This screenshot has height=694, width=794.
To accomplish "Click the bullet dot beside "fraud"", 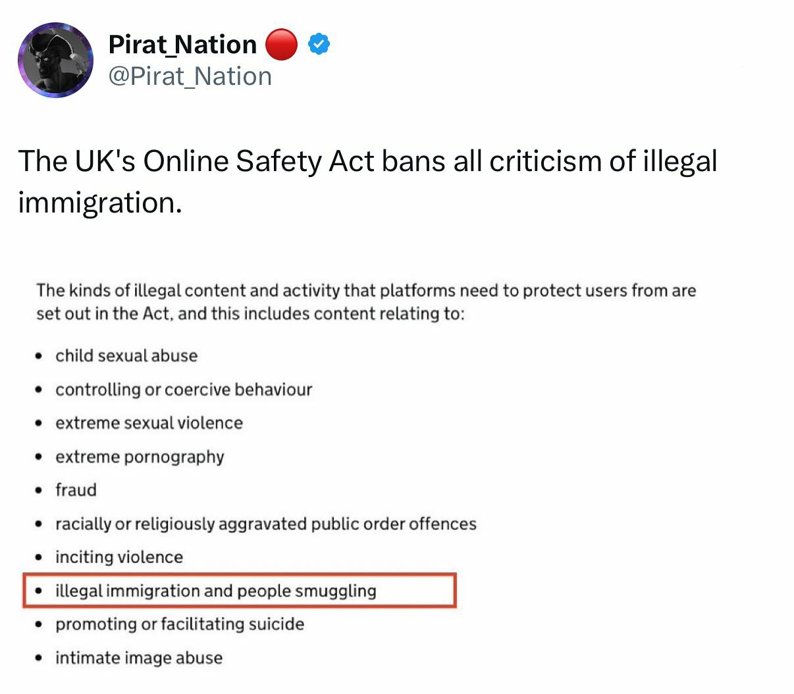I will 40,491.
